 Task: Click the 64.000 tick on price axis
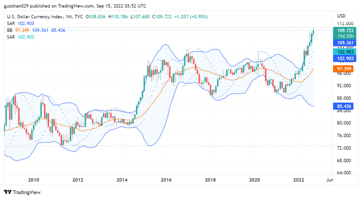tap(345, 173)
